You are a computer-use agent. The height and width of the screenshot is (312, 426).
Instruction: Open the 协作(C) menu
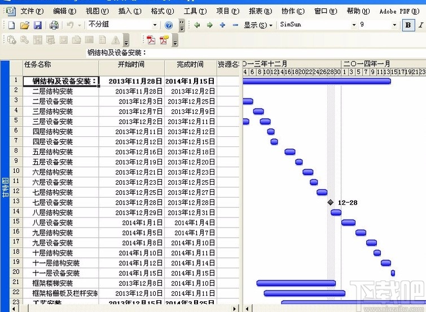(293, 11)
